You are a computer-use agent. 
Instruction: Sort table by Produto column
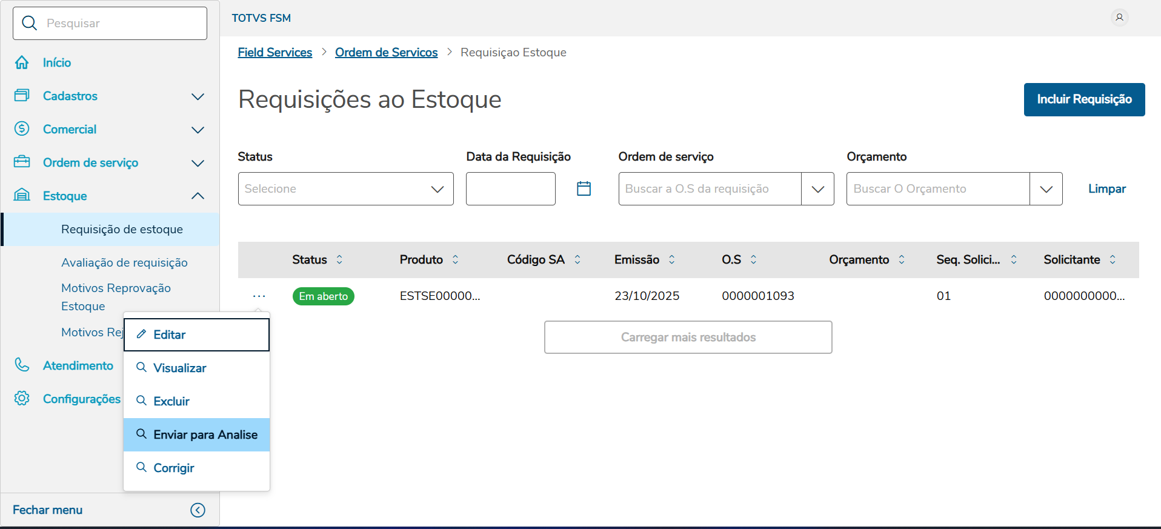455,259
